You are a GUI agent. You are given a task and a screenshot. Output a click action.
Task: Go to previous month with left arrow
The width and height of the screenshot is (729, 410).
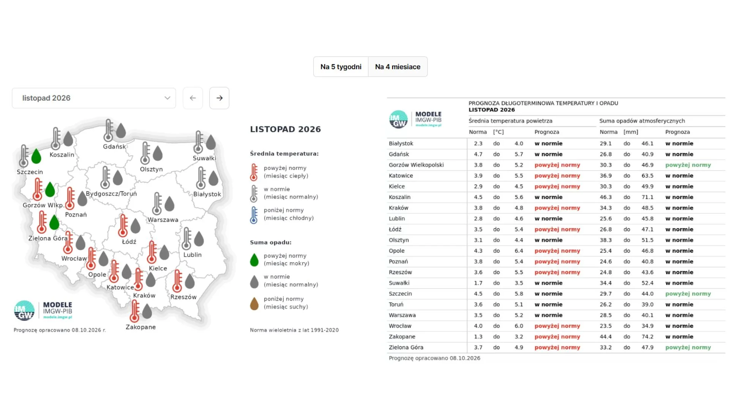pyautogui.click(x=193, y=98)
